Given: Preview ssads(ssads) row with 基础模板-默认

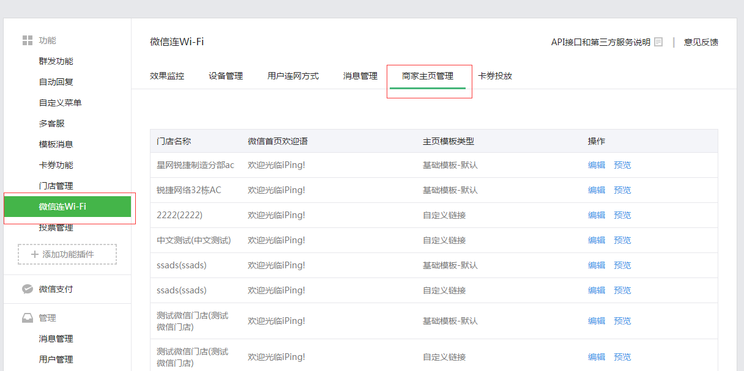Looking at the screenshot, I should (622, 265).
